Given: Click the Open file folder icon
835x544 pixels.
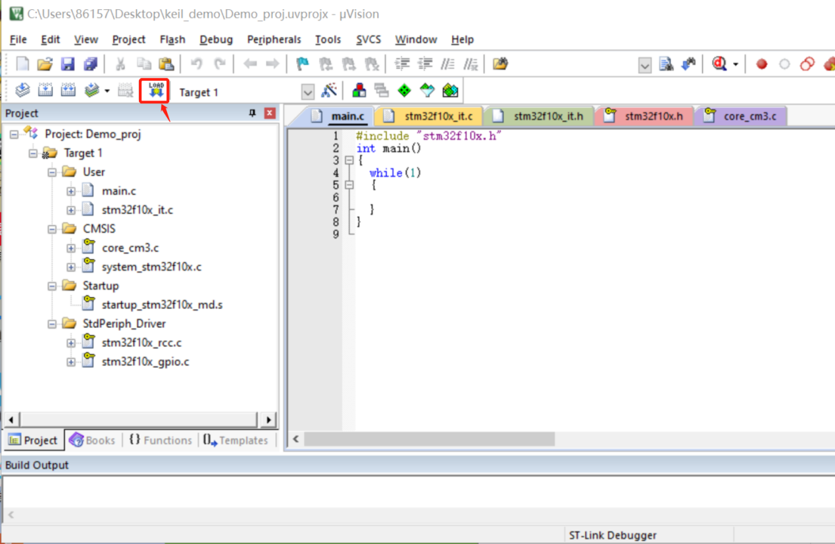Looking at the screenshot, I should [45, 64].
